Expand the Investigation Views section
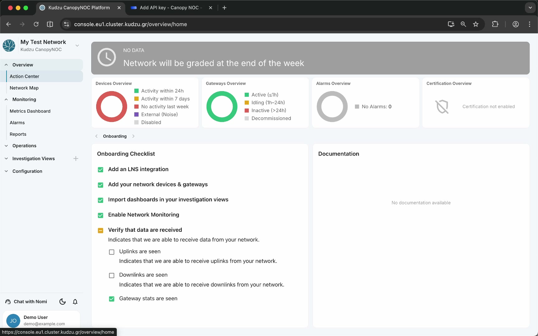538x336 pixels. pyautogui.click(x=6, y=159)
